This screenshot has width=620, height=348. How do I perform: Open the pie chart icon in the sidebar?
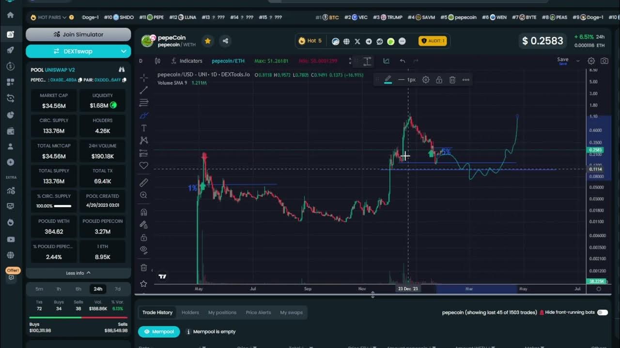point(11,115)
